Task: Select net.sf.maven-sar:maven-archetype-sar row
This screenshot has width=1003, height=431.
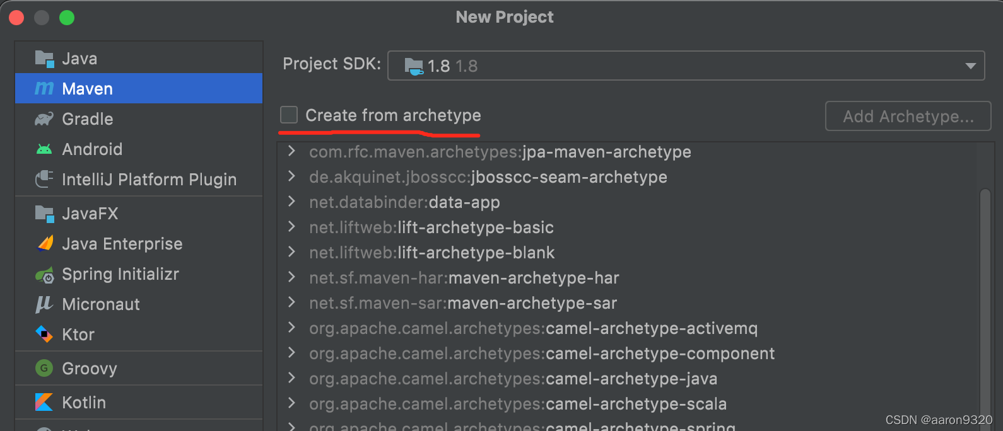Action: coord(628,303)
